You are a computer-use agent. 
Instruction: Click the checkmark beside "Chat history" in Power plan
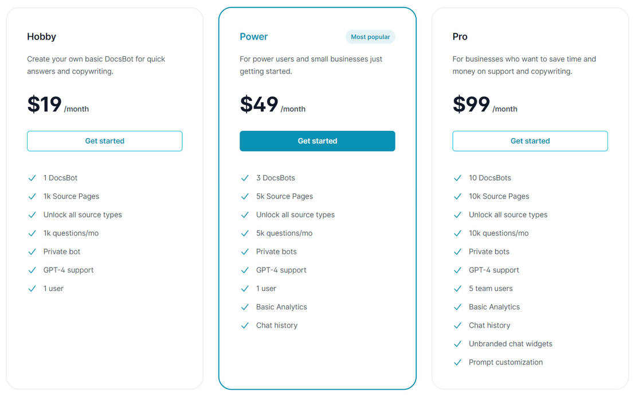click(245, 325)
